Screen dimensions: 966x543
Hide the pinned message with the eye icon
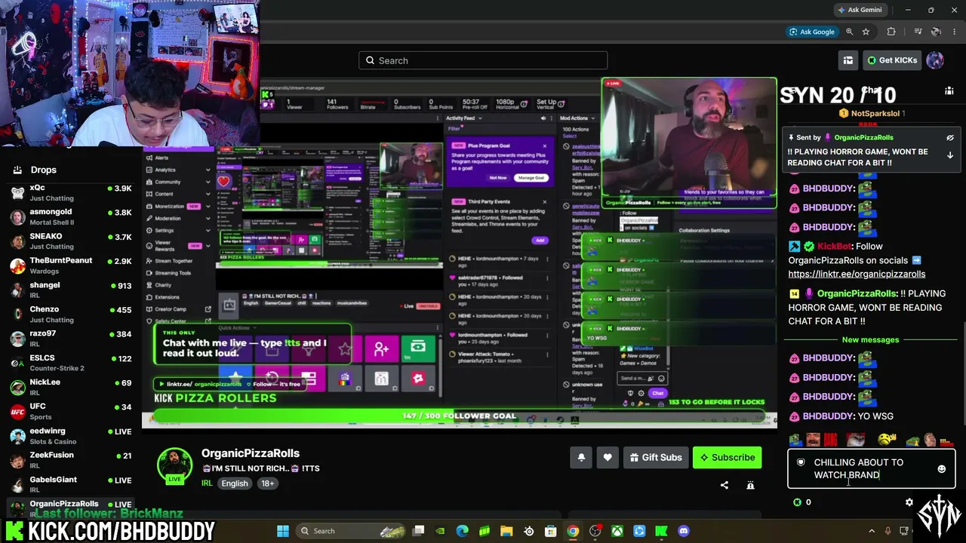pyautogui.click(x=950, y=138)
